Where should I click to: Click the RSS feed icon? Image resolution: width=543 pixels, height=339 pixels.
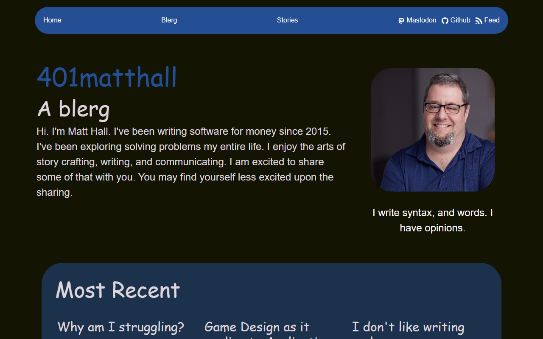coord(479,21)
